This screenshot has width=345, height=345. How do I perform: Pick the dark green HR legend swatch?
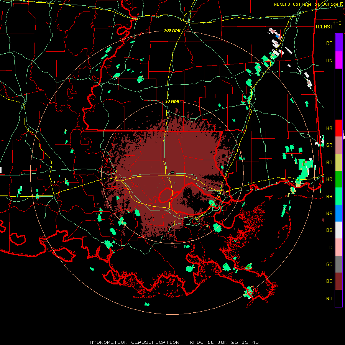pos(338,179)
